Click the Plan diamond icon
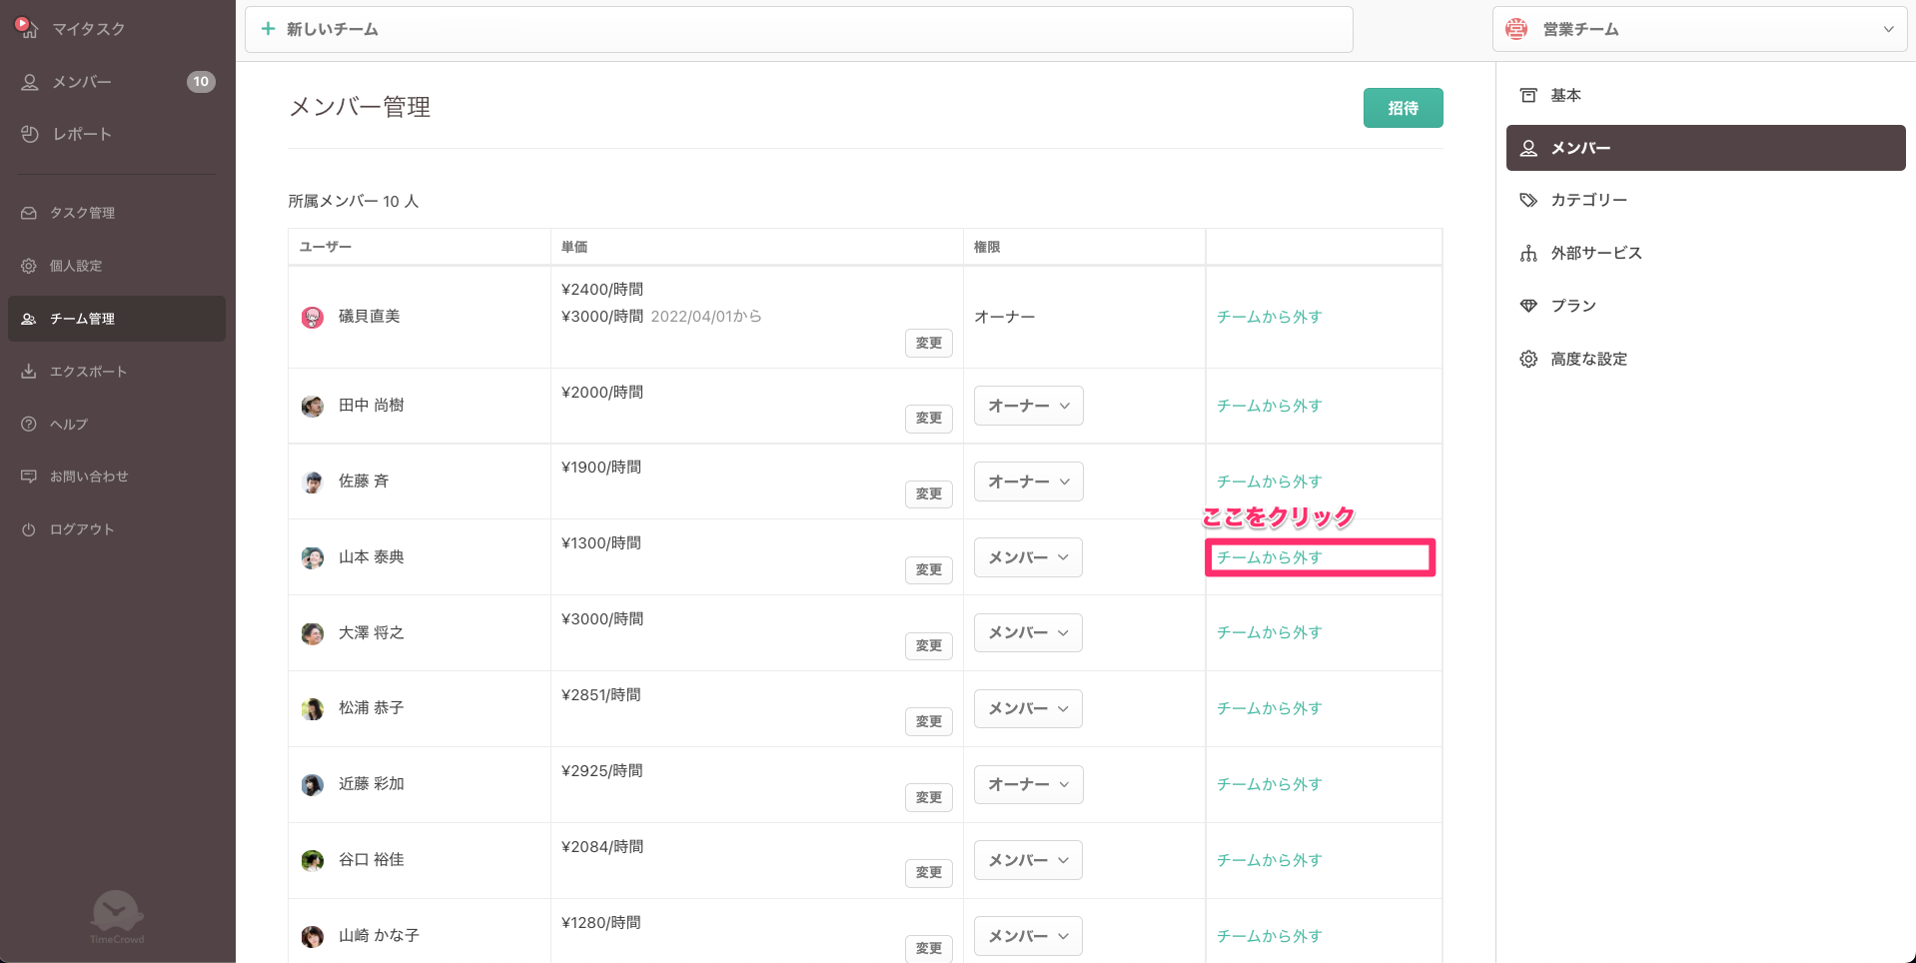 pyautogui.click(x=1528, y=306)
